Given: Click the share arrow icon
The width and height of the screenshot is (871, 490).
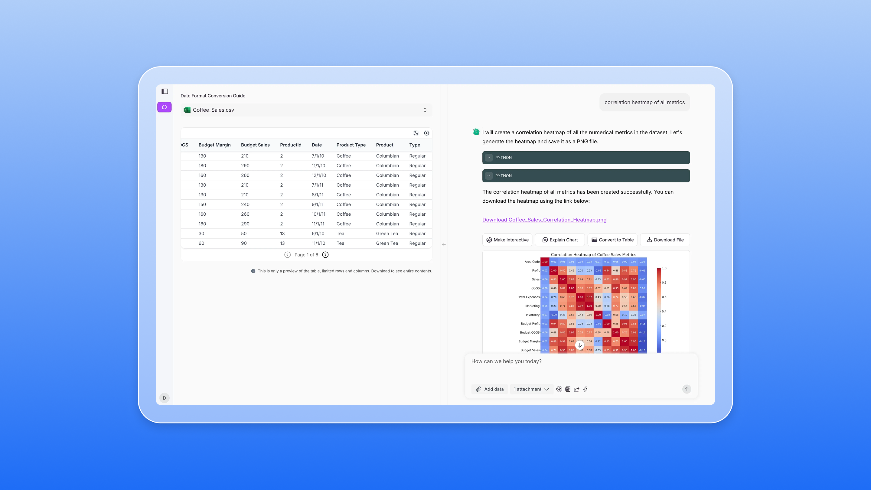Looking at the screenshot, I should 576,389.
